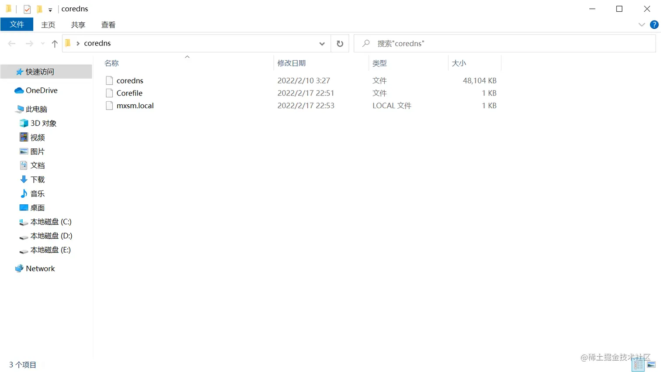Open Network in the navigation pane
The height and width of the screenshot is (372, 661).
pyautogui.click(x=40, y=269)
